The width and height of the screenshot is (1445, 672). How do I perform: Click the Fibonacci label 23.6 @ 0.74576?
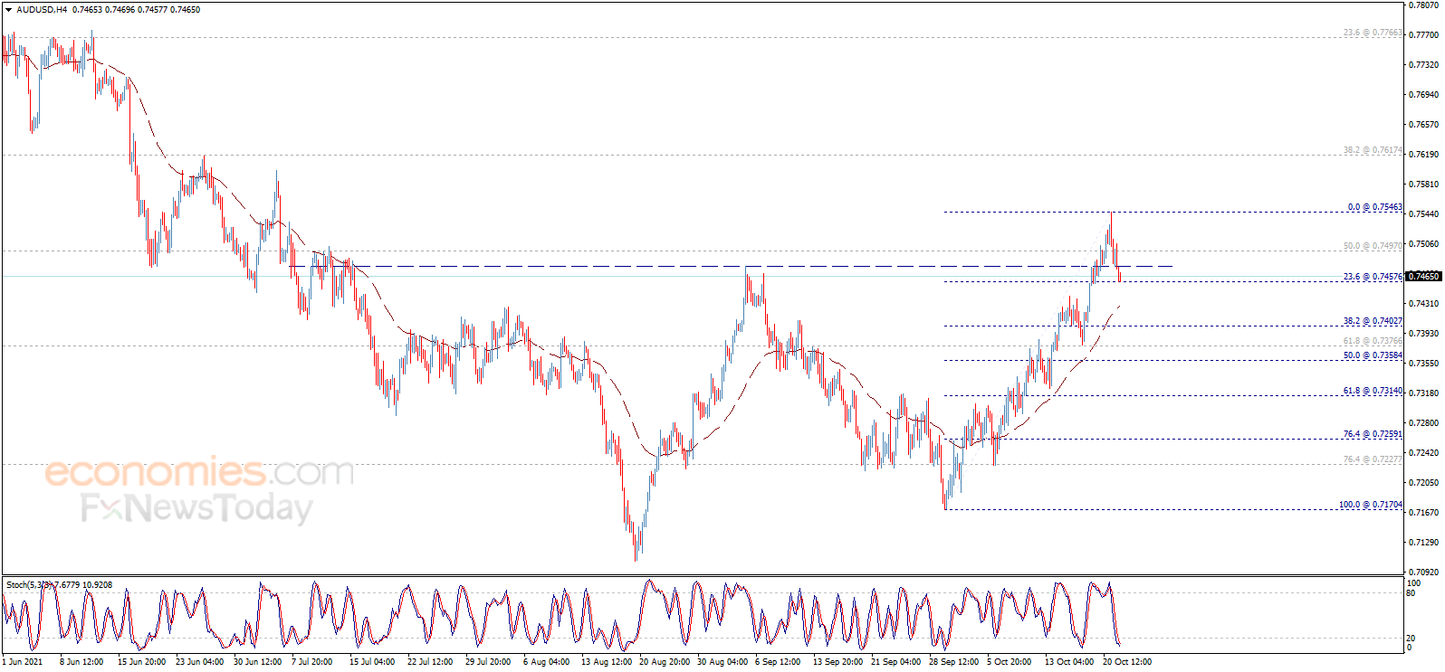[1373, 277]
